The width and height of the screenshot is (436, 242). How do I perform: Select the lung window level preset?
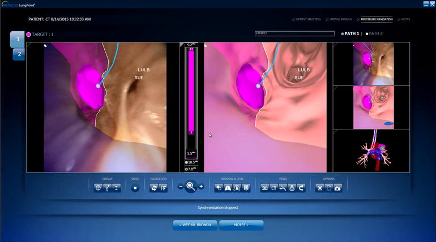pyautogui.click(x=228, y=188)
